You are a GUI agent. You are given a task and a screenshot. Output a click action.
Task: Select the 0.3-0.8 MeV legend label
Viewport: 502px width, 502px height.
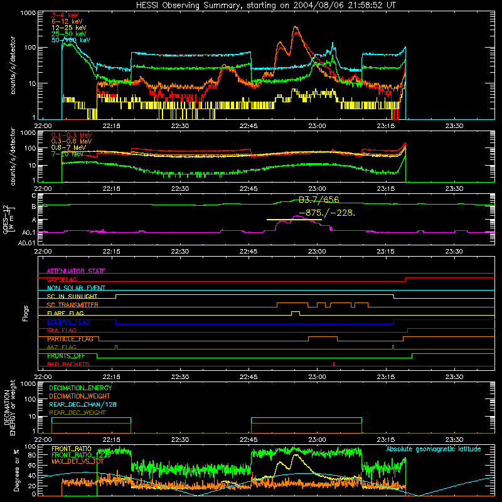click(72, 141)
